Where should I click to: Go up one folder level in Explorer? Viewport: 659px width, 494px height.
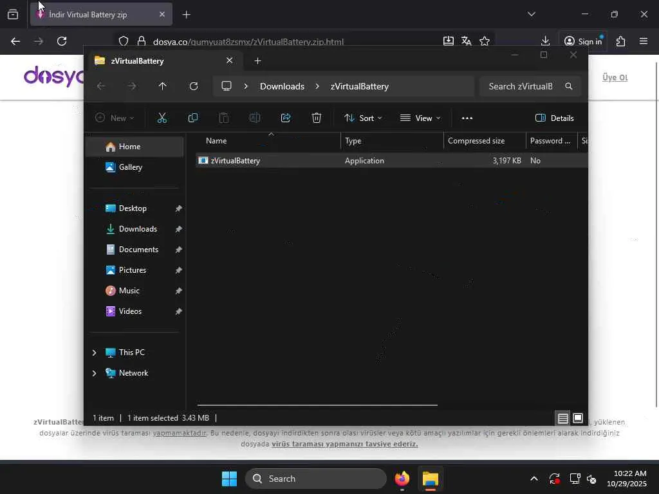[x=163, y=86]
